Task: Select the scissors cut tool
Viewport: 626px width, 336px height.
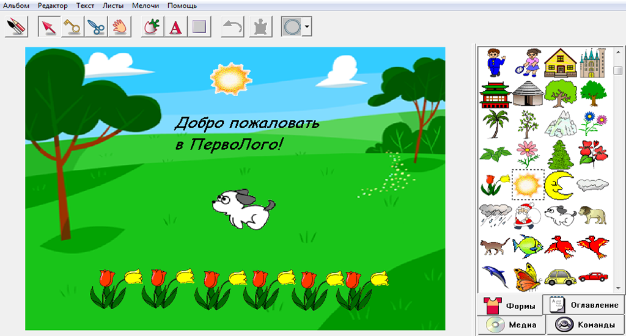Action: [96, 27]
